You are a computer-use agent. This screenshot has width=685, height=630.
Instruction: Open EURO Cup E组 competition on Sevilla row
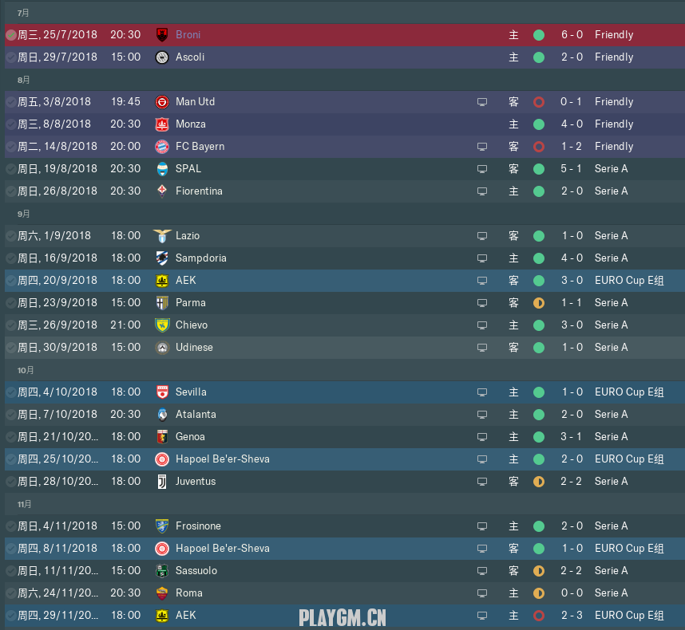pyautogui.click(x=629, y=392)
